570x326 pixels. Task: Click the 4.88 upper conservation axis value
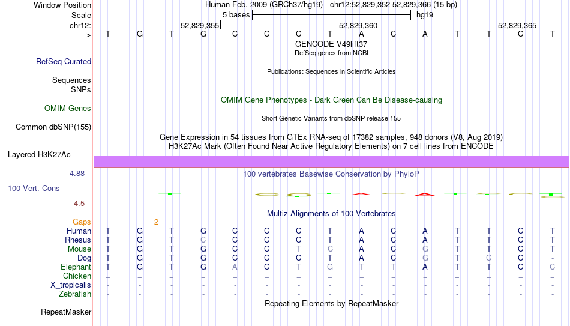click(x=77, y=174)
